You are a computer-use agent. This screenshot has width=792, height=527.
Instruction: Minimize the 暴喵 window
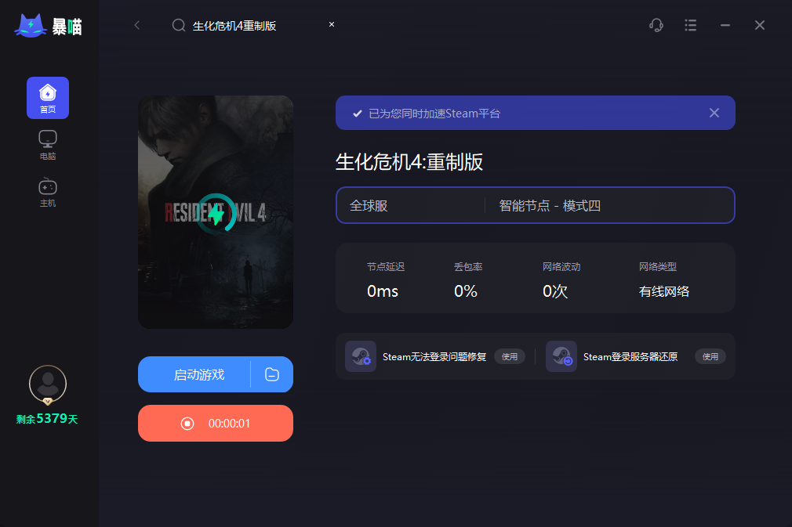click(x=725, y=25)
